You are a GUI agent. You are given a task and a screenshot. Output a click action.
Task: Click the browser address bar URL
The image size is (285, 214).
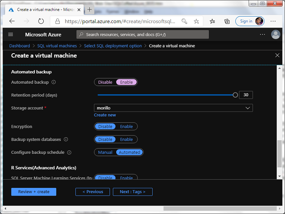click(120, 21)
